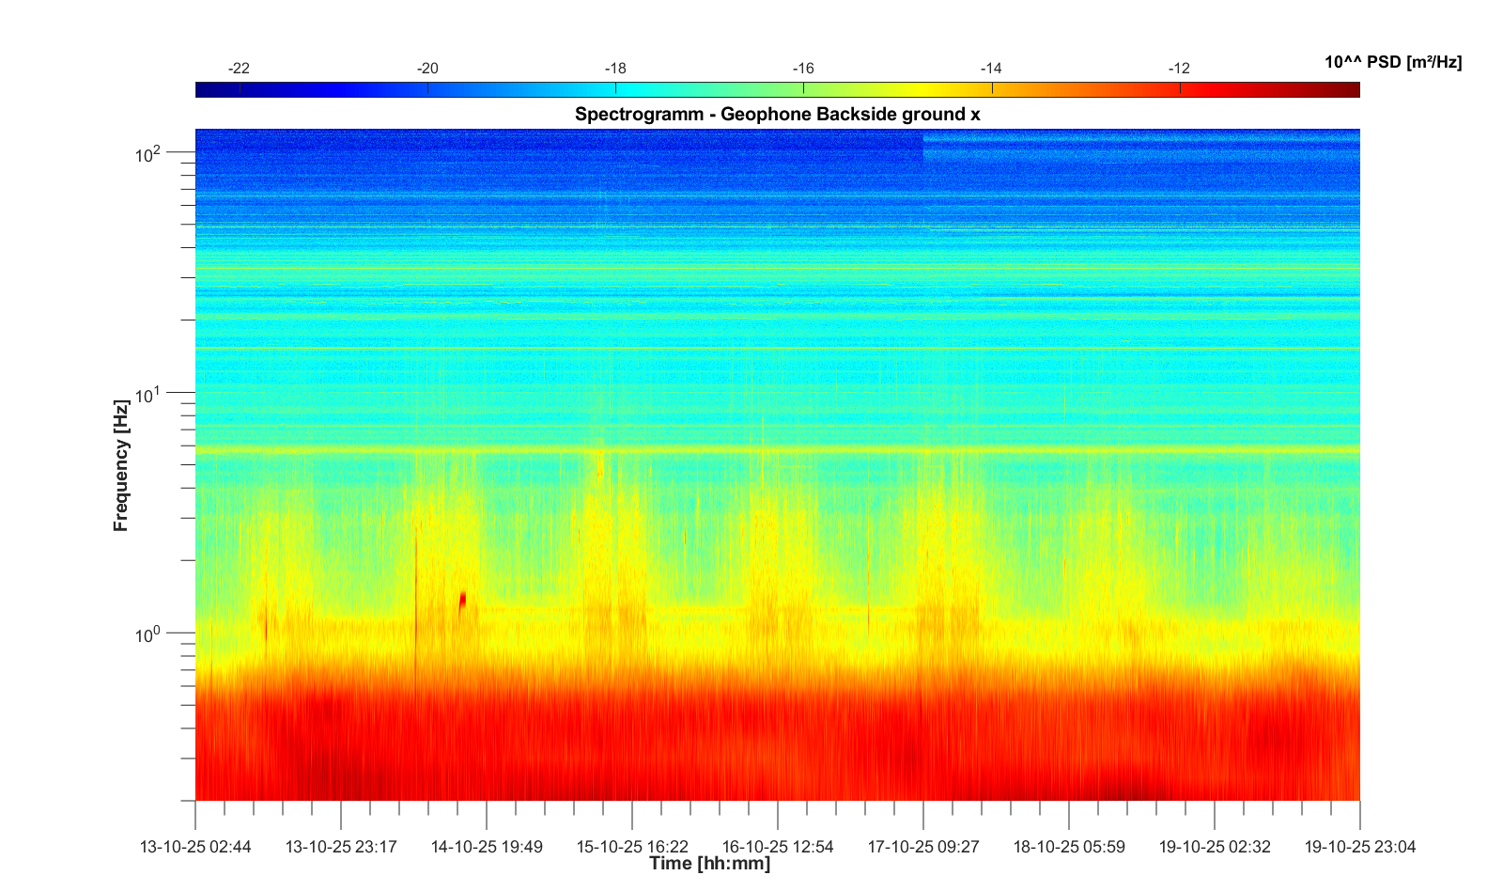Click the "17-10-25 09:27" time tick label
The height and width of the screenshot is (891, 1503).
(x=923, y=846)
